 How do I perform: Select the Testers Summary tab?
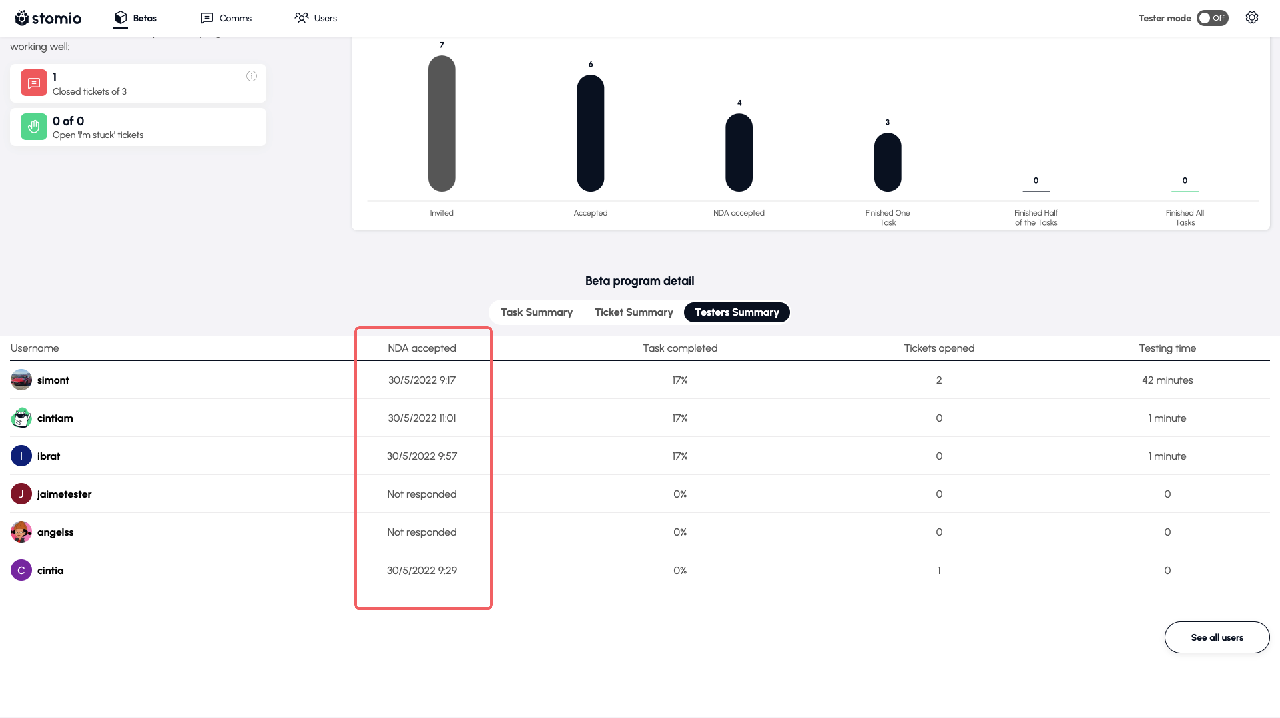736,312
